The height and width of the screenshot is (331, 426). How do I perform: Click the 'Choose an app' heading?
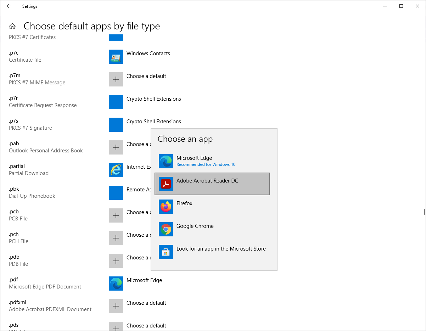(x=185, y=139)
